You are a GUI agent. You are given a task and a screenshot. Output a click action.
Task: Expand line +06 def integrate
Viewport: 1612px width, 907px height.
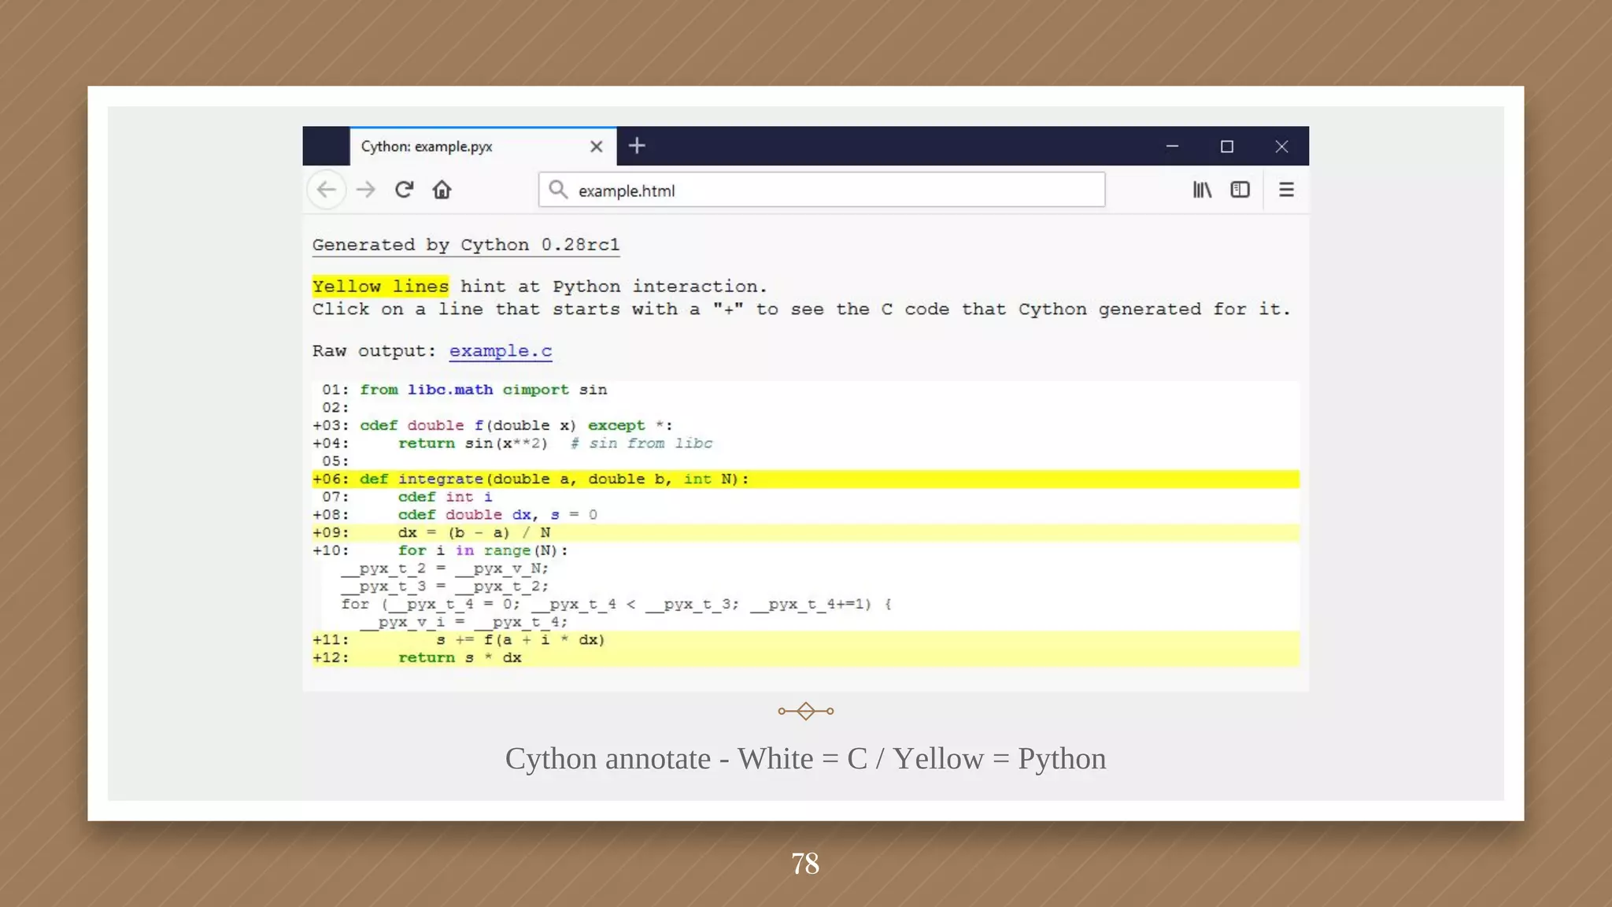pos(805,479)
